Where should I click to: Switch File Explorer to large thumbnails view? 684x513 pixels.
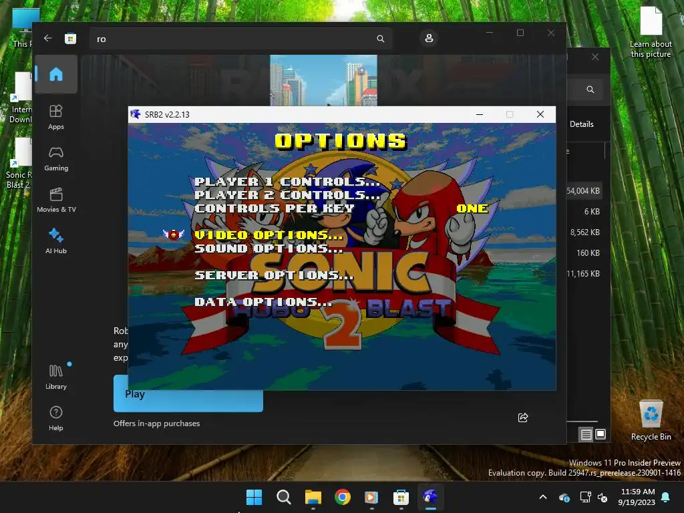[x=601, y=434]
